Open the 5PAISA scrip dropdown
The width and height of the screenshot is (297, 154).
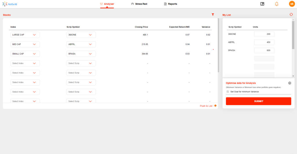tap(81, 54)
